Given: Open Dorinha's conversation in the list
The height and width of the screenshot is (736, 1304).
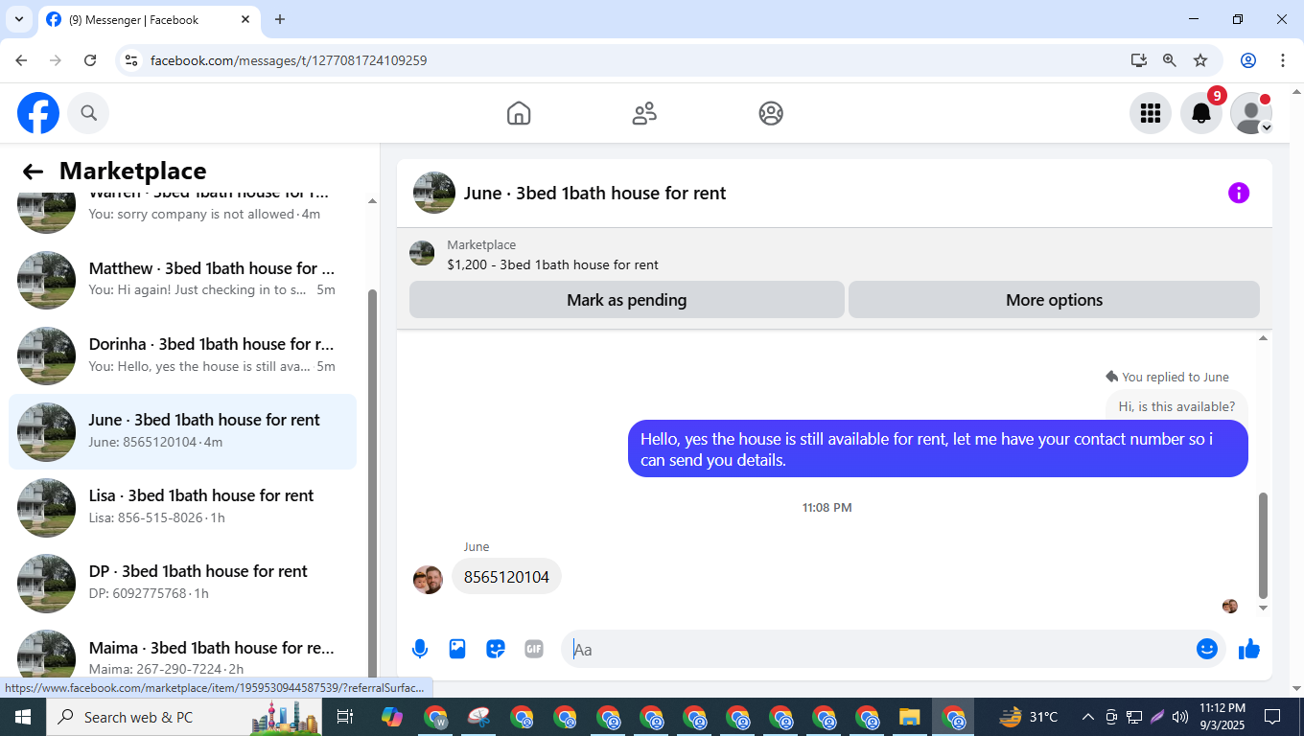Looking at the screenshot, I should point(182,356).
